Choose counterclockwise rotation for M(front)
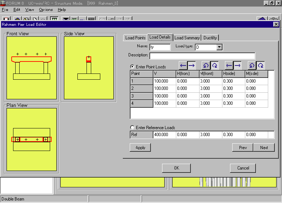282x203 pixels. point(206,65)
